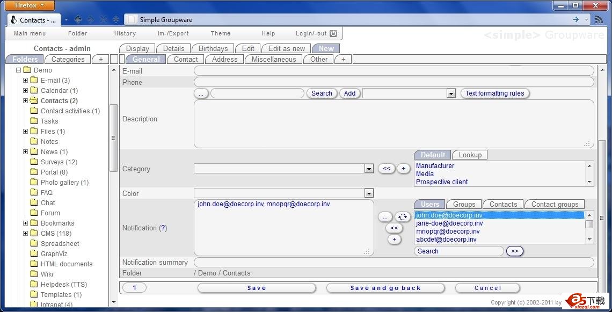612x312 pixels.
Task: Expand the E-mail folder tree node
Action: point(25,80)
